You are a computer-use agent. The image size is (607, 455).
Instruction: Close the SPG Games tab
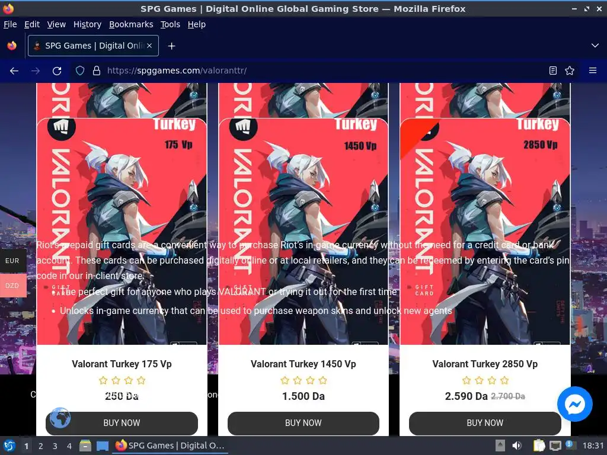149,46
